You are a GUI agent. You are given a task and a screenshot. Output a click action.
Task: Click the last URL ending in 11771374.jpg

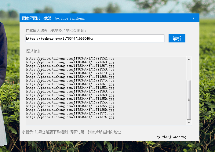(x=70, y=117)
